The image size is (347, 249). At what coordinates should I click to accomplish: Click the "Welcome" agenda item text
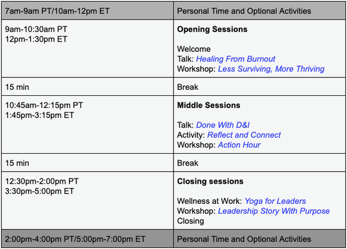(194, 49)
